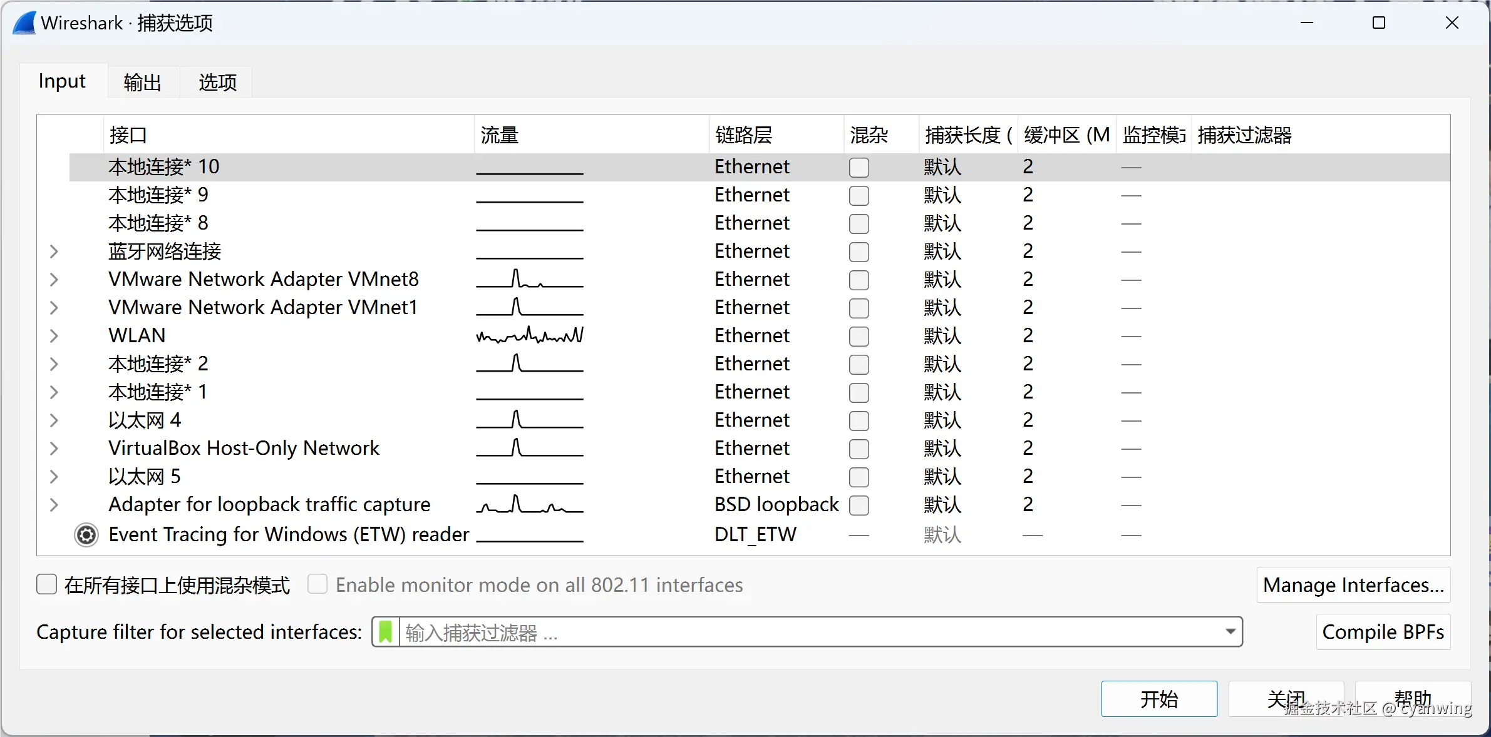
Task: Click the VirtualBox Host-Only traffic sparkline
Action: (x=530, y=448)
